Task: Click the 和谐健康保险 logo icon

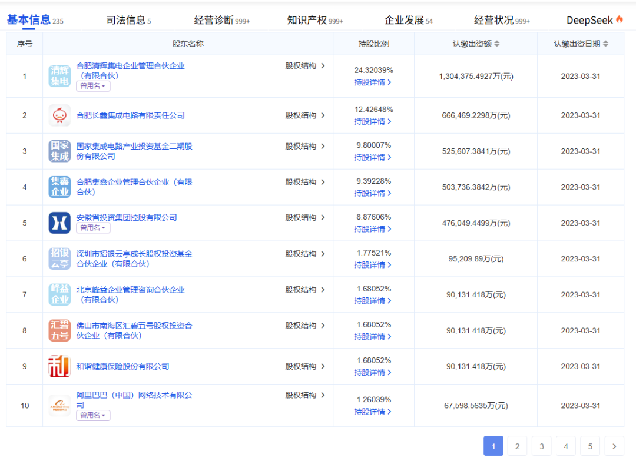Action: (59, 366)
